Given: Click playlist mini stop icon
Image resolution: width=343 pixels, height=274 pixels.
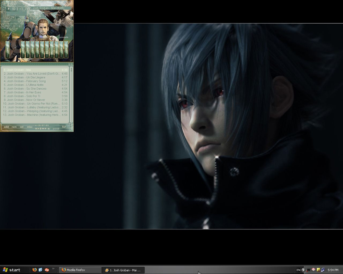Looking at the screenshot, I should pyautogui.click(x=43, y=129).
